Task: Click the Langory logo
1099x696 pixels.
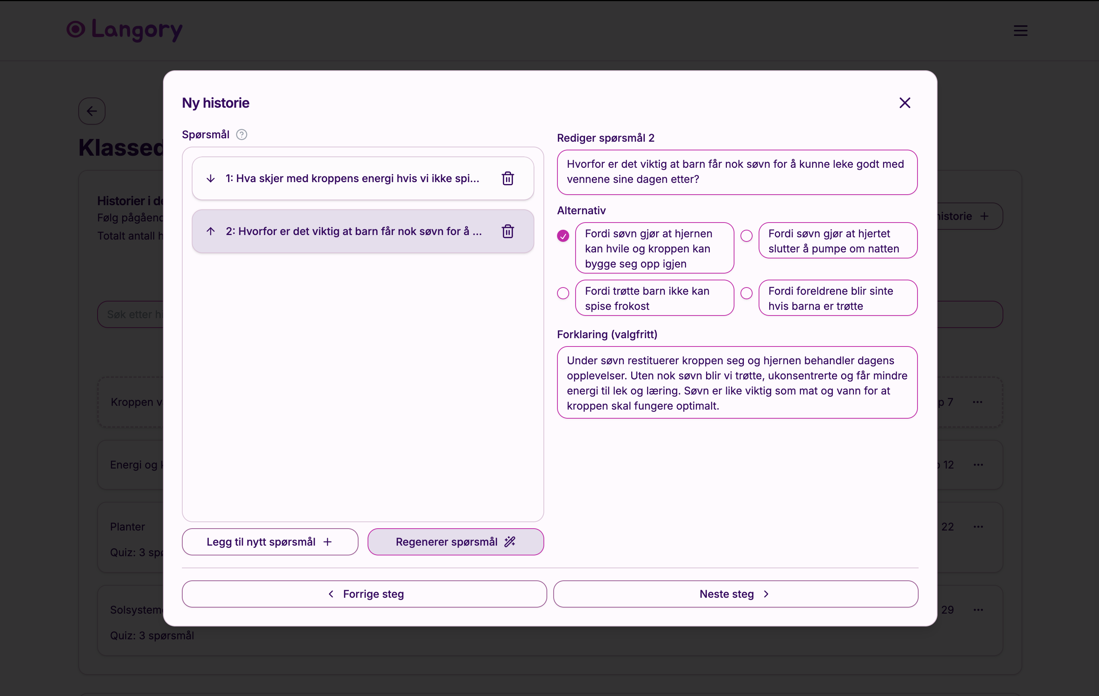Action: [x=124, y=29]
